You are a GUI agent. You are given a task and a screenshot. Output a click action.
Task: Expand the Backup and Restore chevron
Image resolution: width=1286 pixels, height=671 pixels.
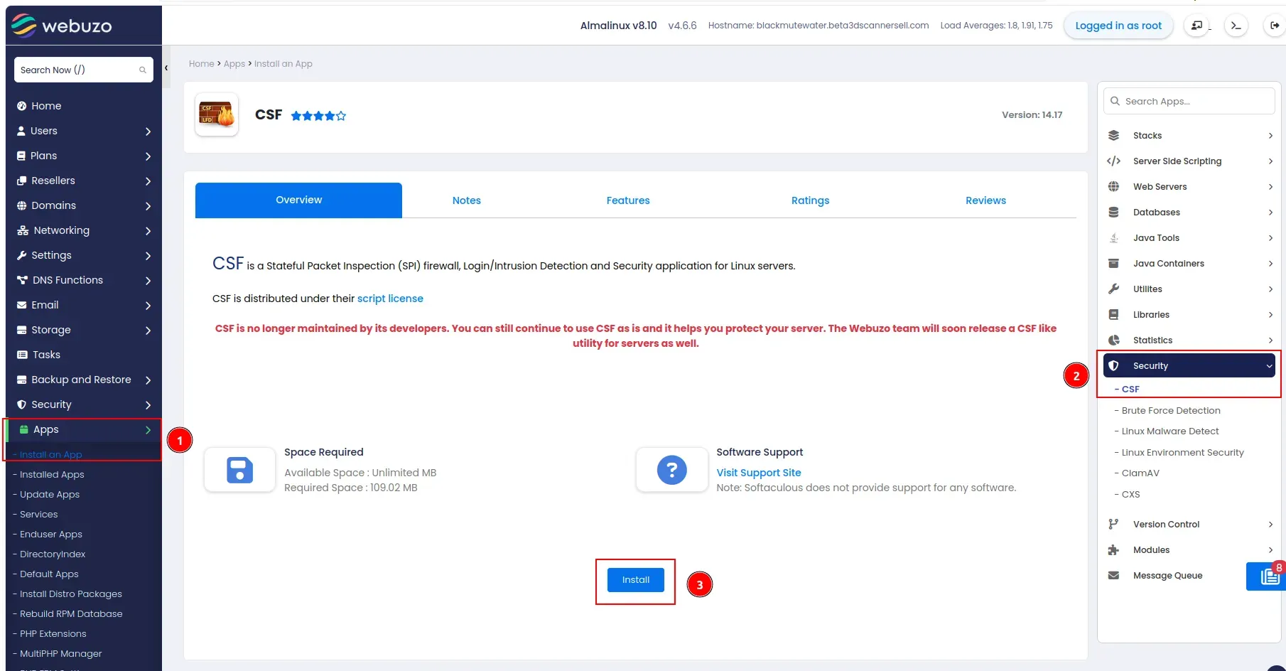tap(148, 380)
